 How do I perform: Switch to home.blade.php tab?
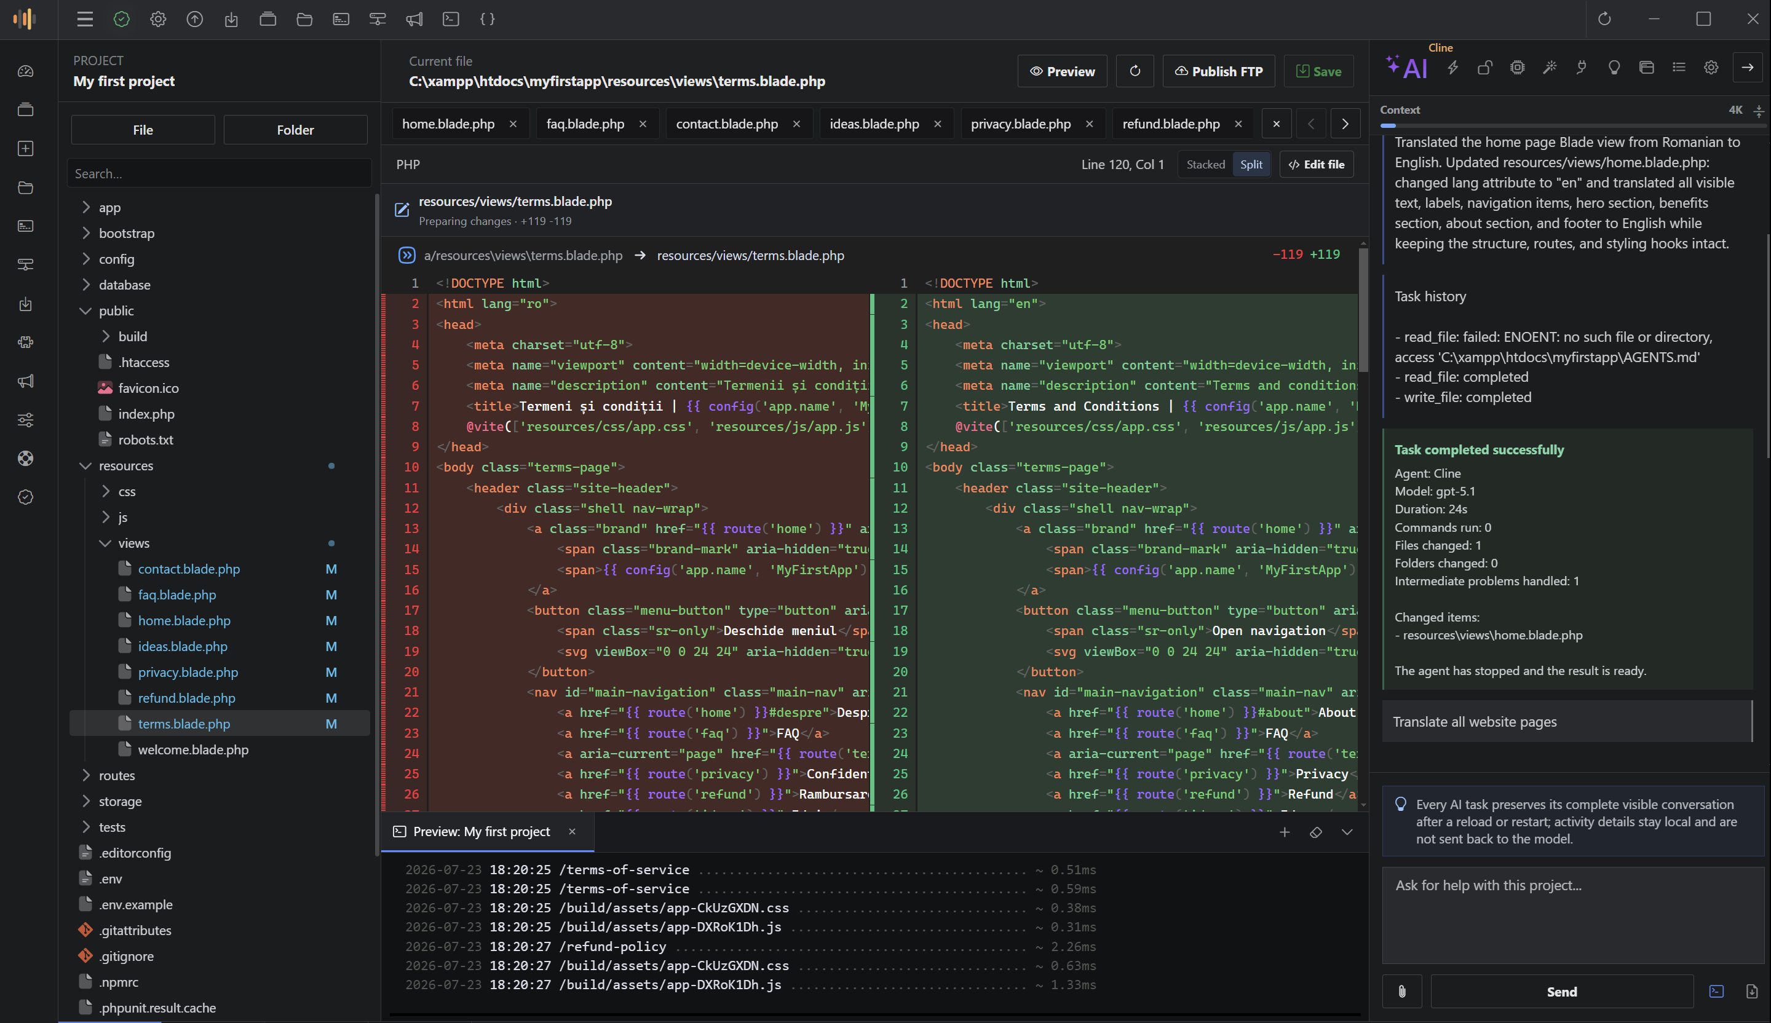coord(448,124)
